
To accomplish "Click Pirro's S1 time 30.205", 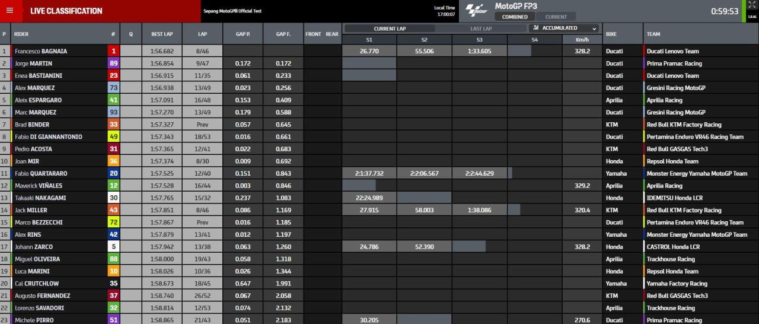I will click(x=369, y=320).
